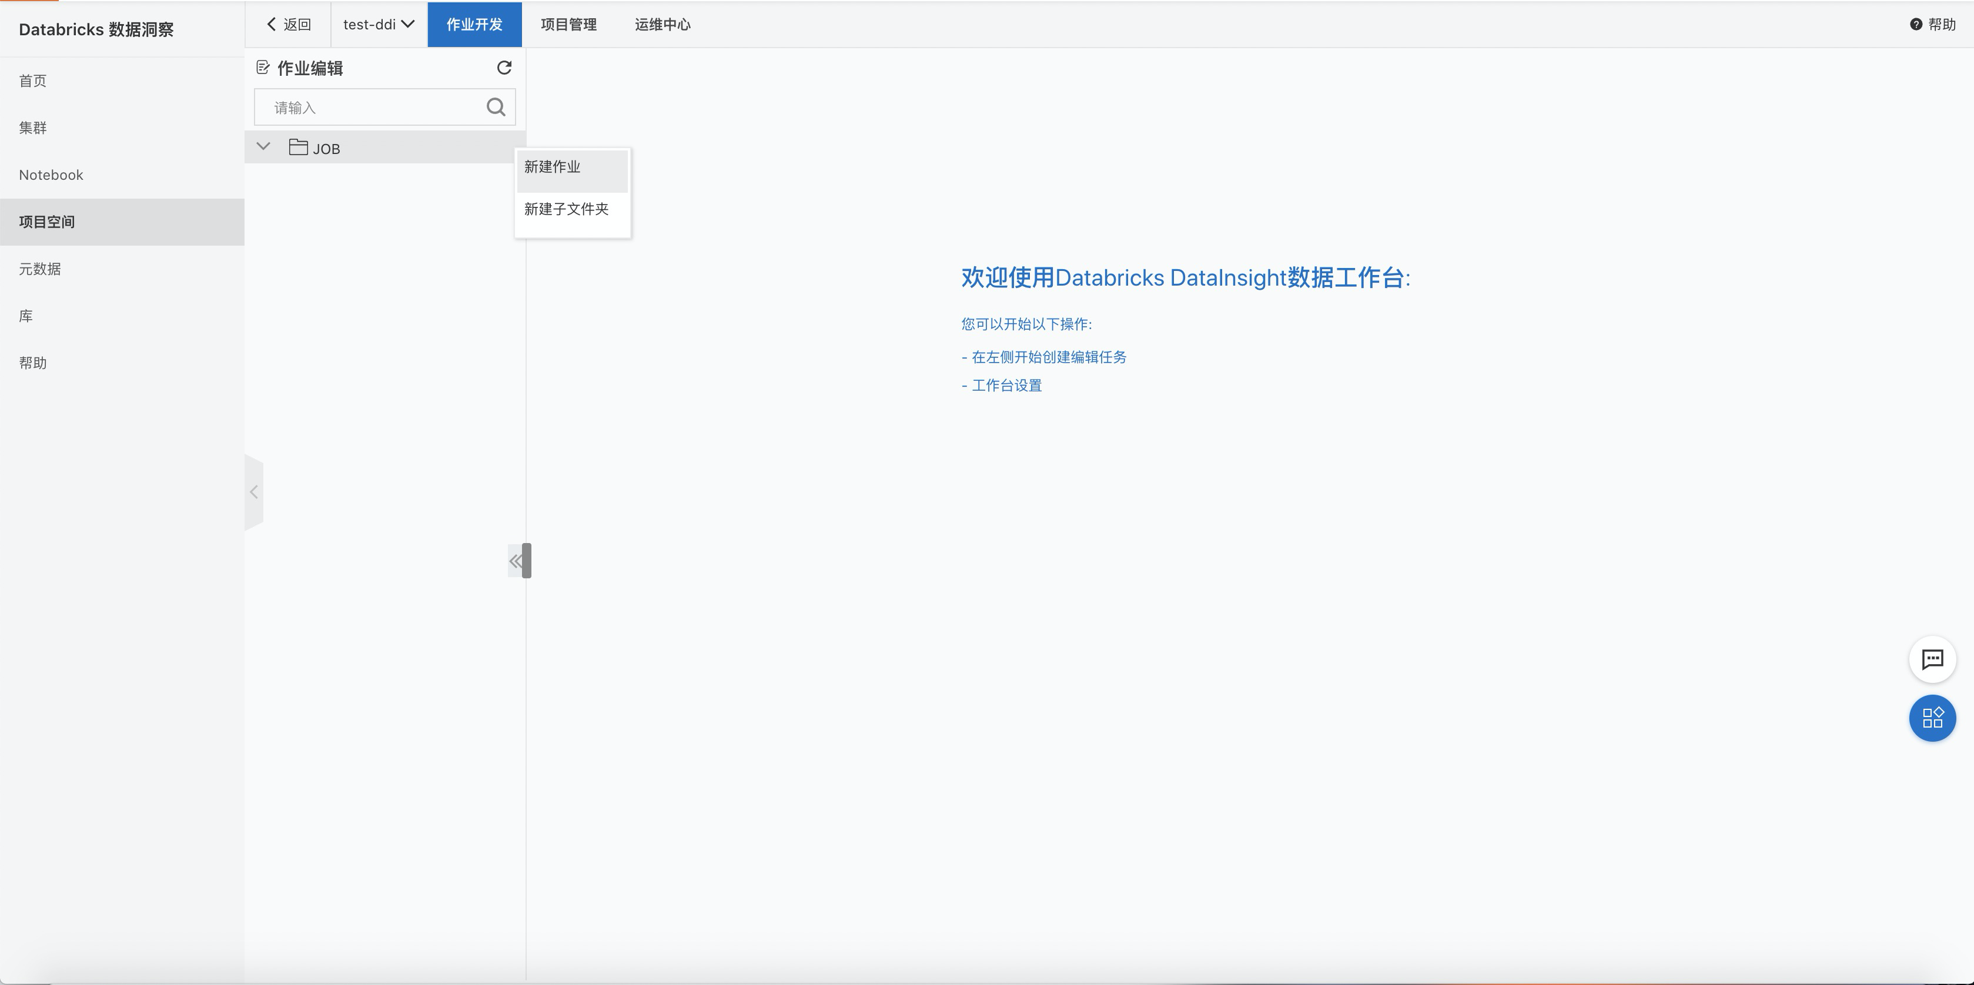Click the 作业编辑 panel heading

pyautogui.click(x=310, y=68)
